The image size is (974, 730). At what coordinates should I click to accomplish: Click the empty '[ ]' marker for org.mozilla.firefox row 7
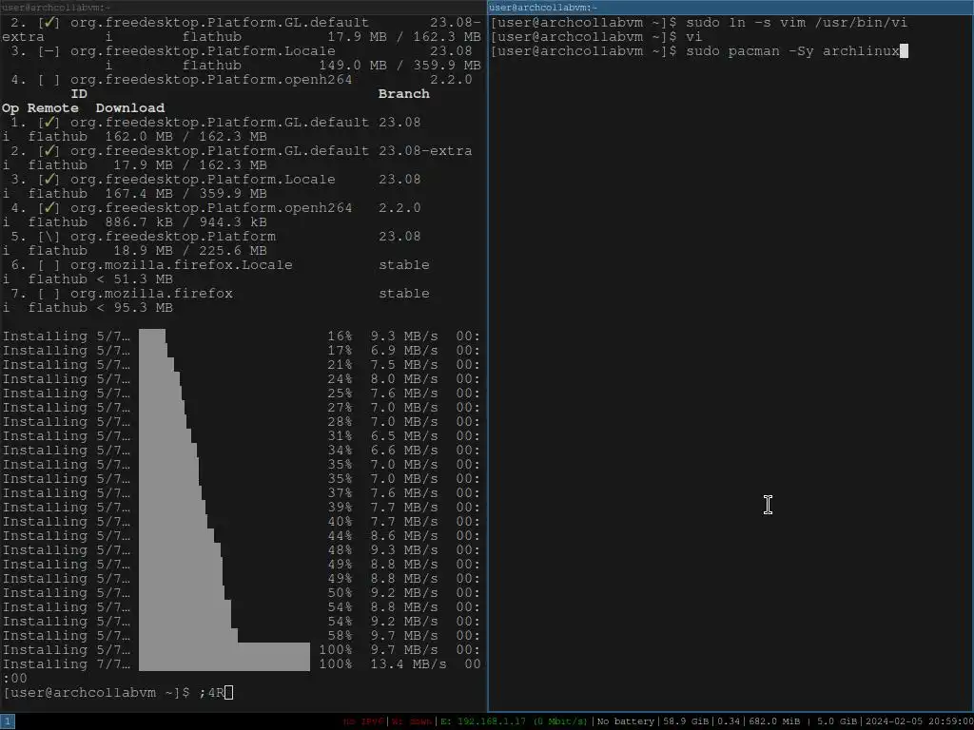[x=49, y=294]
